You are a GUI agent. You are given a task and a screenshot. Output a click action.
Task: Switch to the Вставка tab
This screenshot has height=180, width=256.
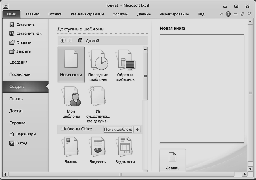pyautogui.click(x=55, y=14)
